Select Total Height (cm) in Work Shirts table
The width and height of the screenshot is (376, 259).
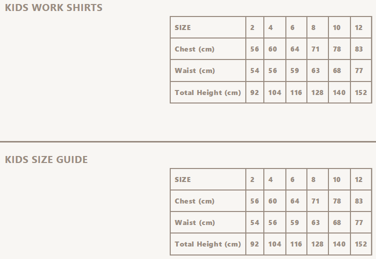coord(207,92)
